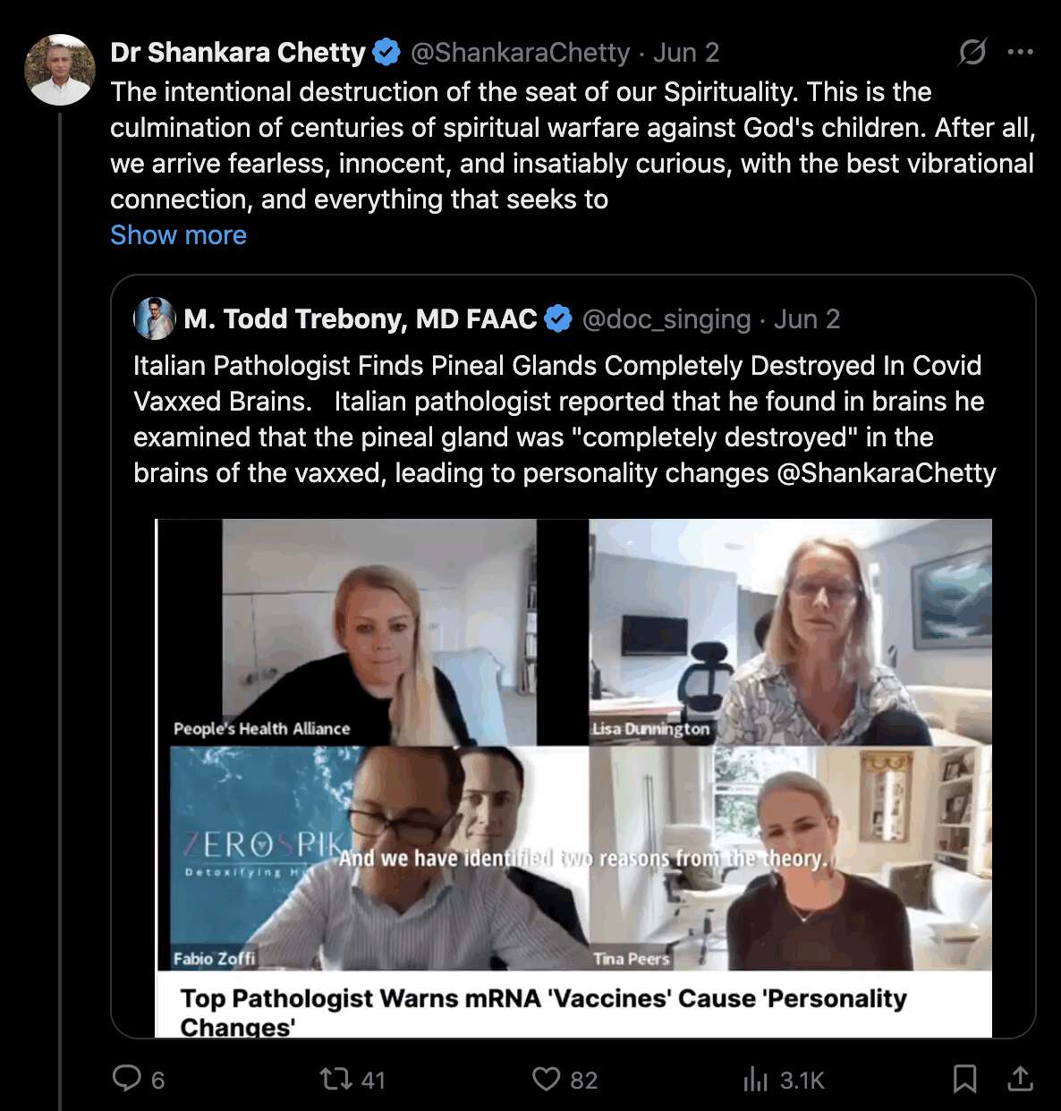1061x1111 pixels.
Task: Play the quoted video thumbnail
Action: coord(573,744)
